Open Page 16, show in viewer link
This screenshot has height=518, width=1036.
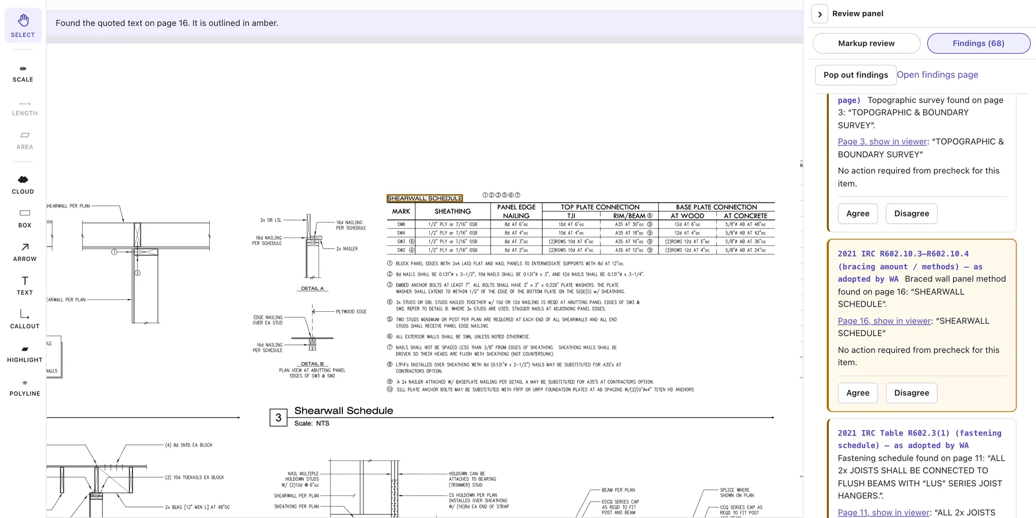point(884,321)
